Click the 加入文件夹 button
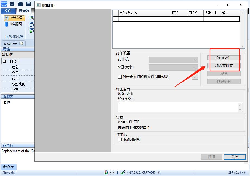This screenshot has height=176, width=250. coord(224,66)
